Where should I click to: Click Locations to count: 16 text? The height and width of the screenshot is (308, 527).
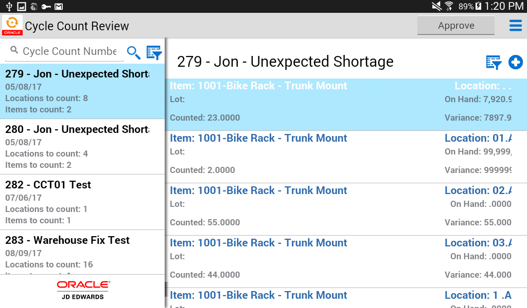coord(49,264)
